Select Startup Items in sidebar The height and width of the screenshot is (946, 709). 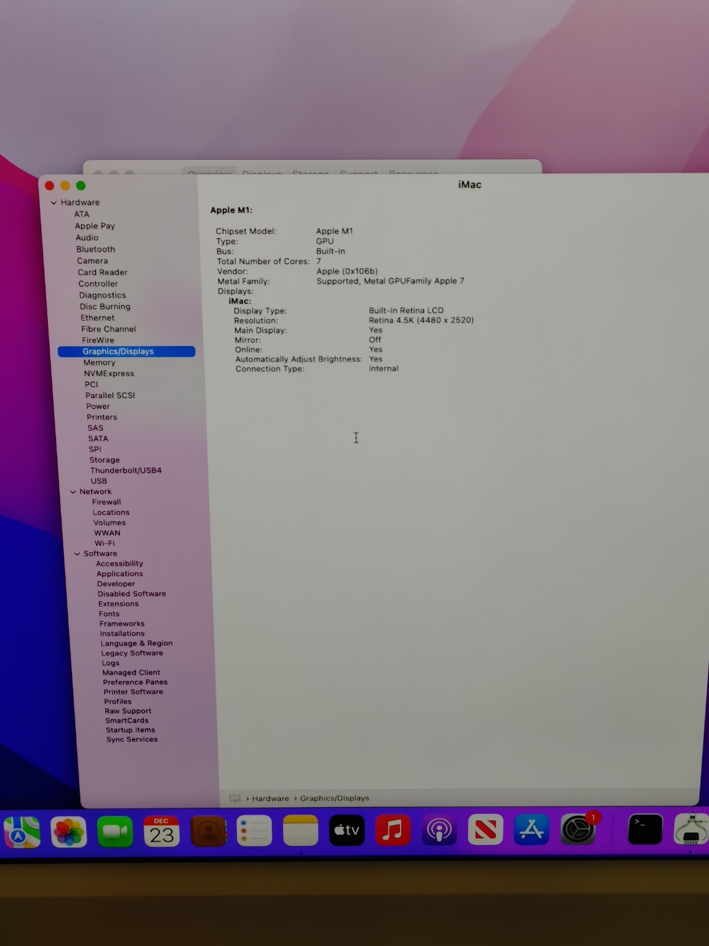click(131, 730)
